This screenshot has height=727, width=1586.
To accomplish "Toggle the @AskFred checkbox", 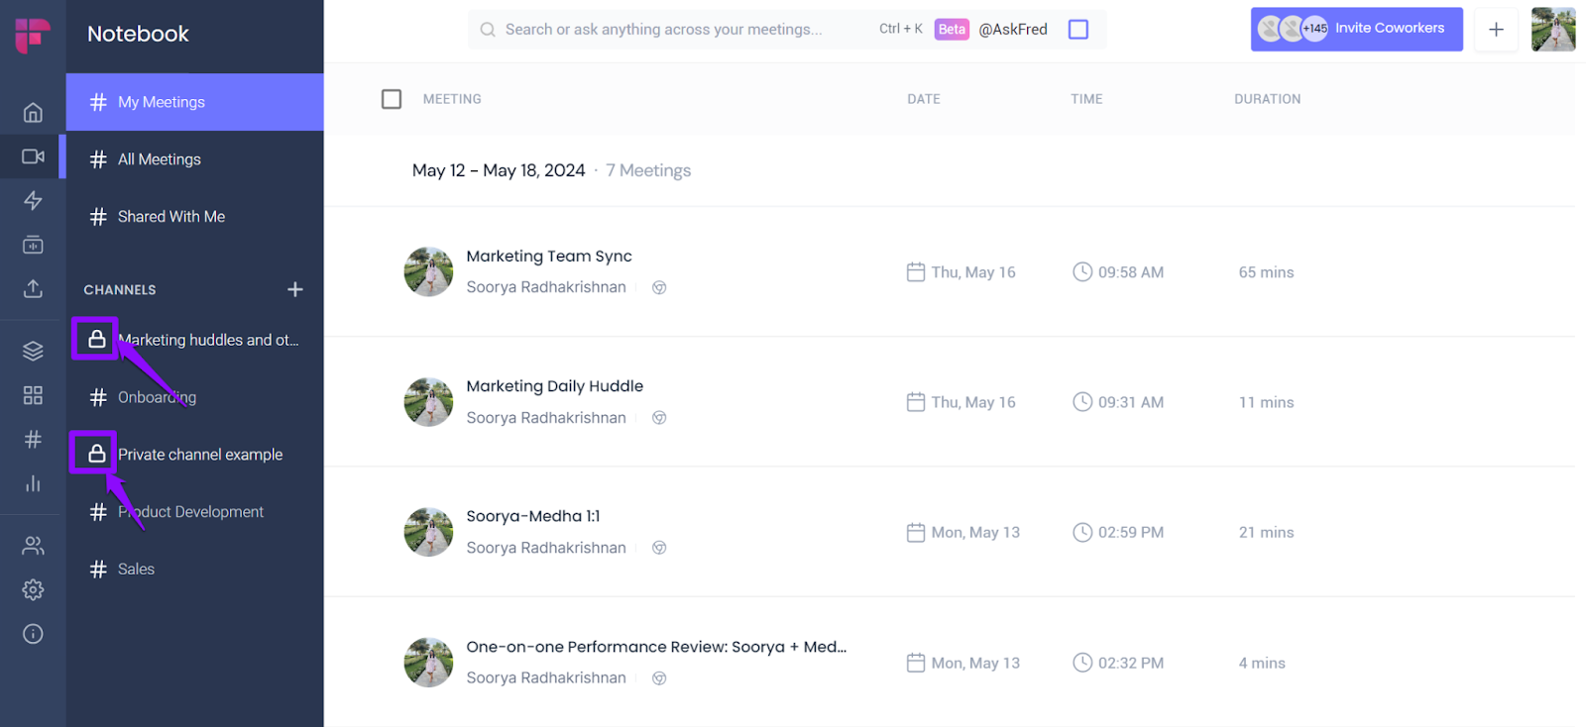I will (1078, 30).
